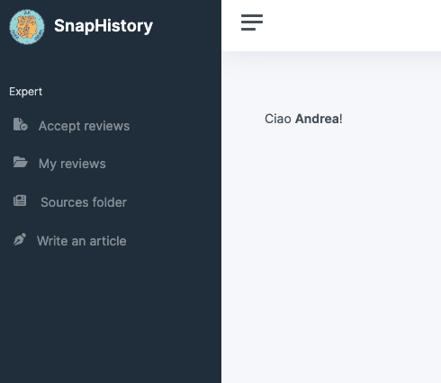
Task: Click the bold Andrea username
Action: [x=318, y=119]
